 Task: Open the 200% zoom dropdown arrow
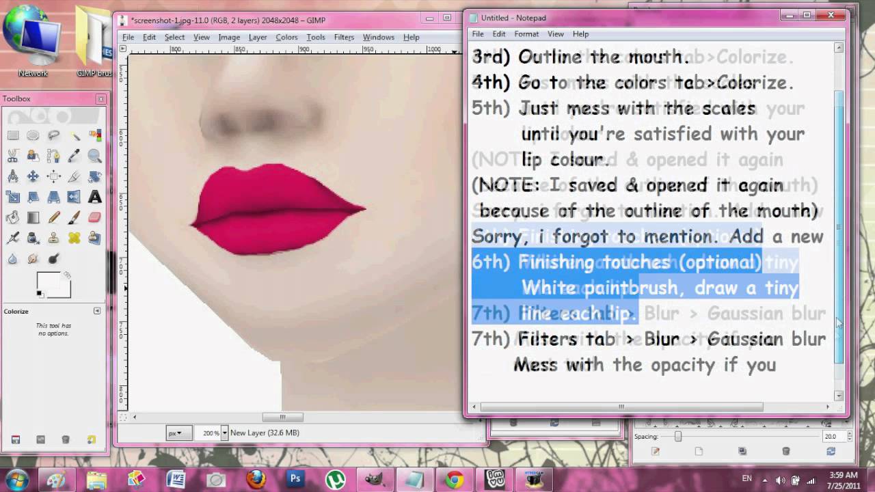[x=224, y=433]
